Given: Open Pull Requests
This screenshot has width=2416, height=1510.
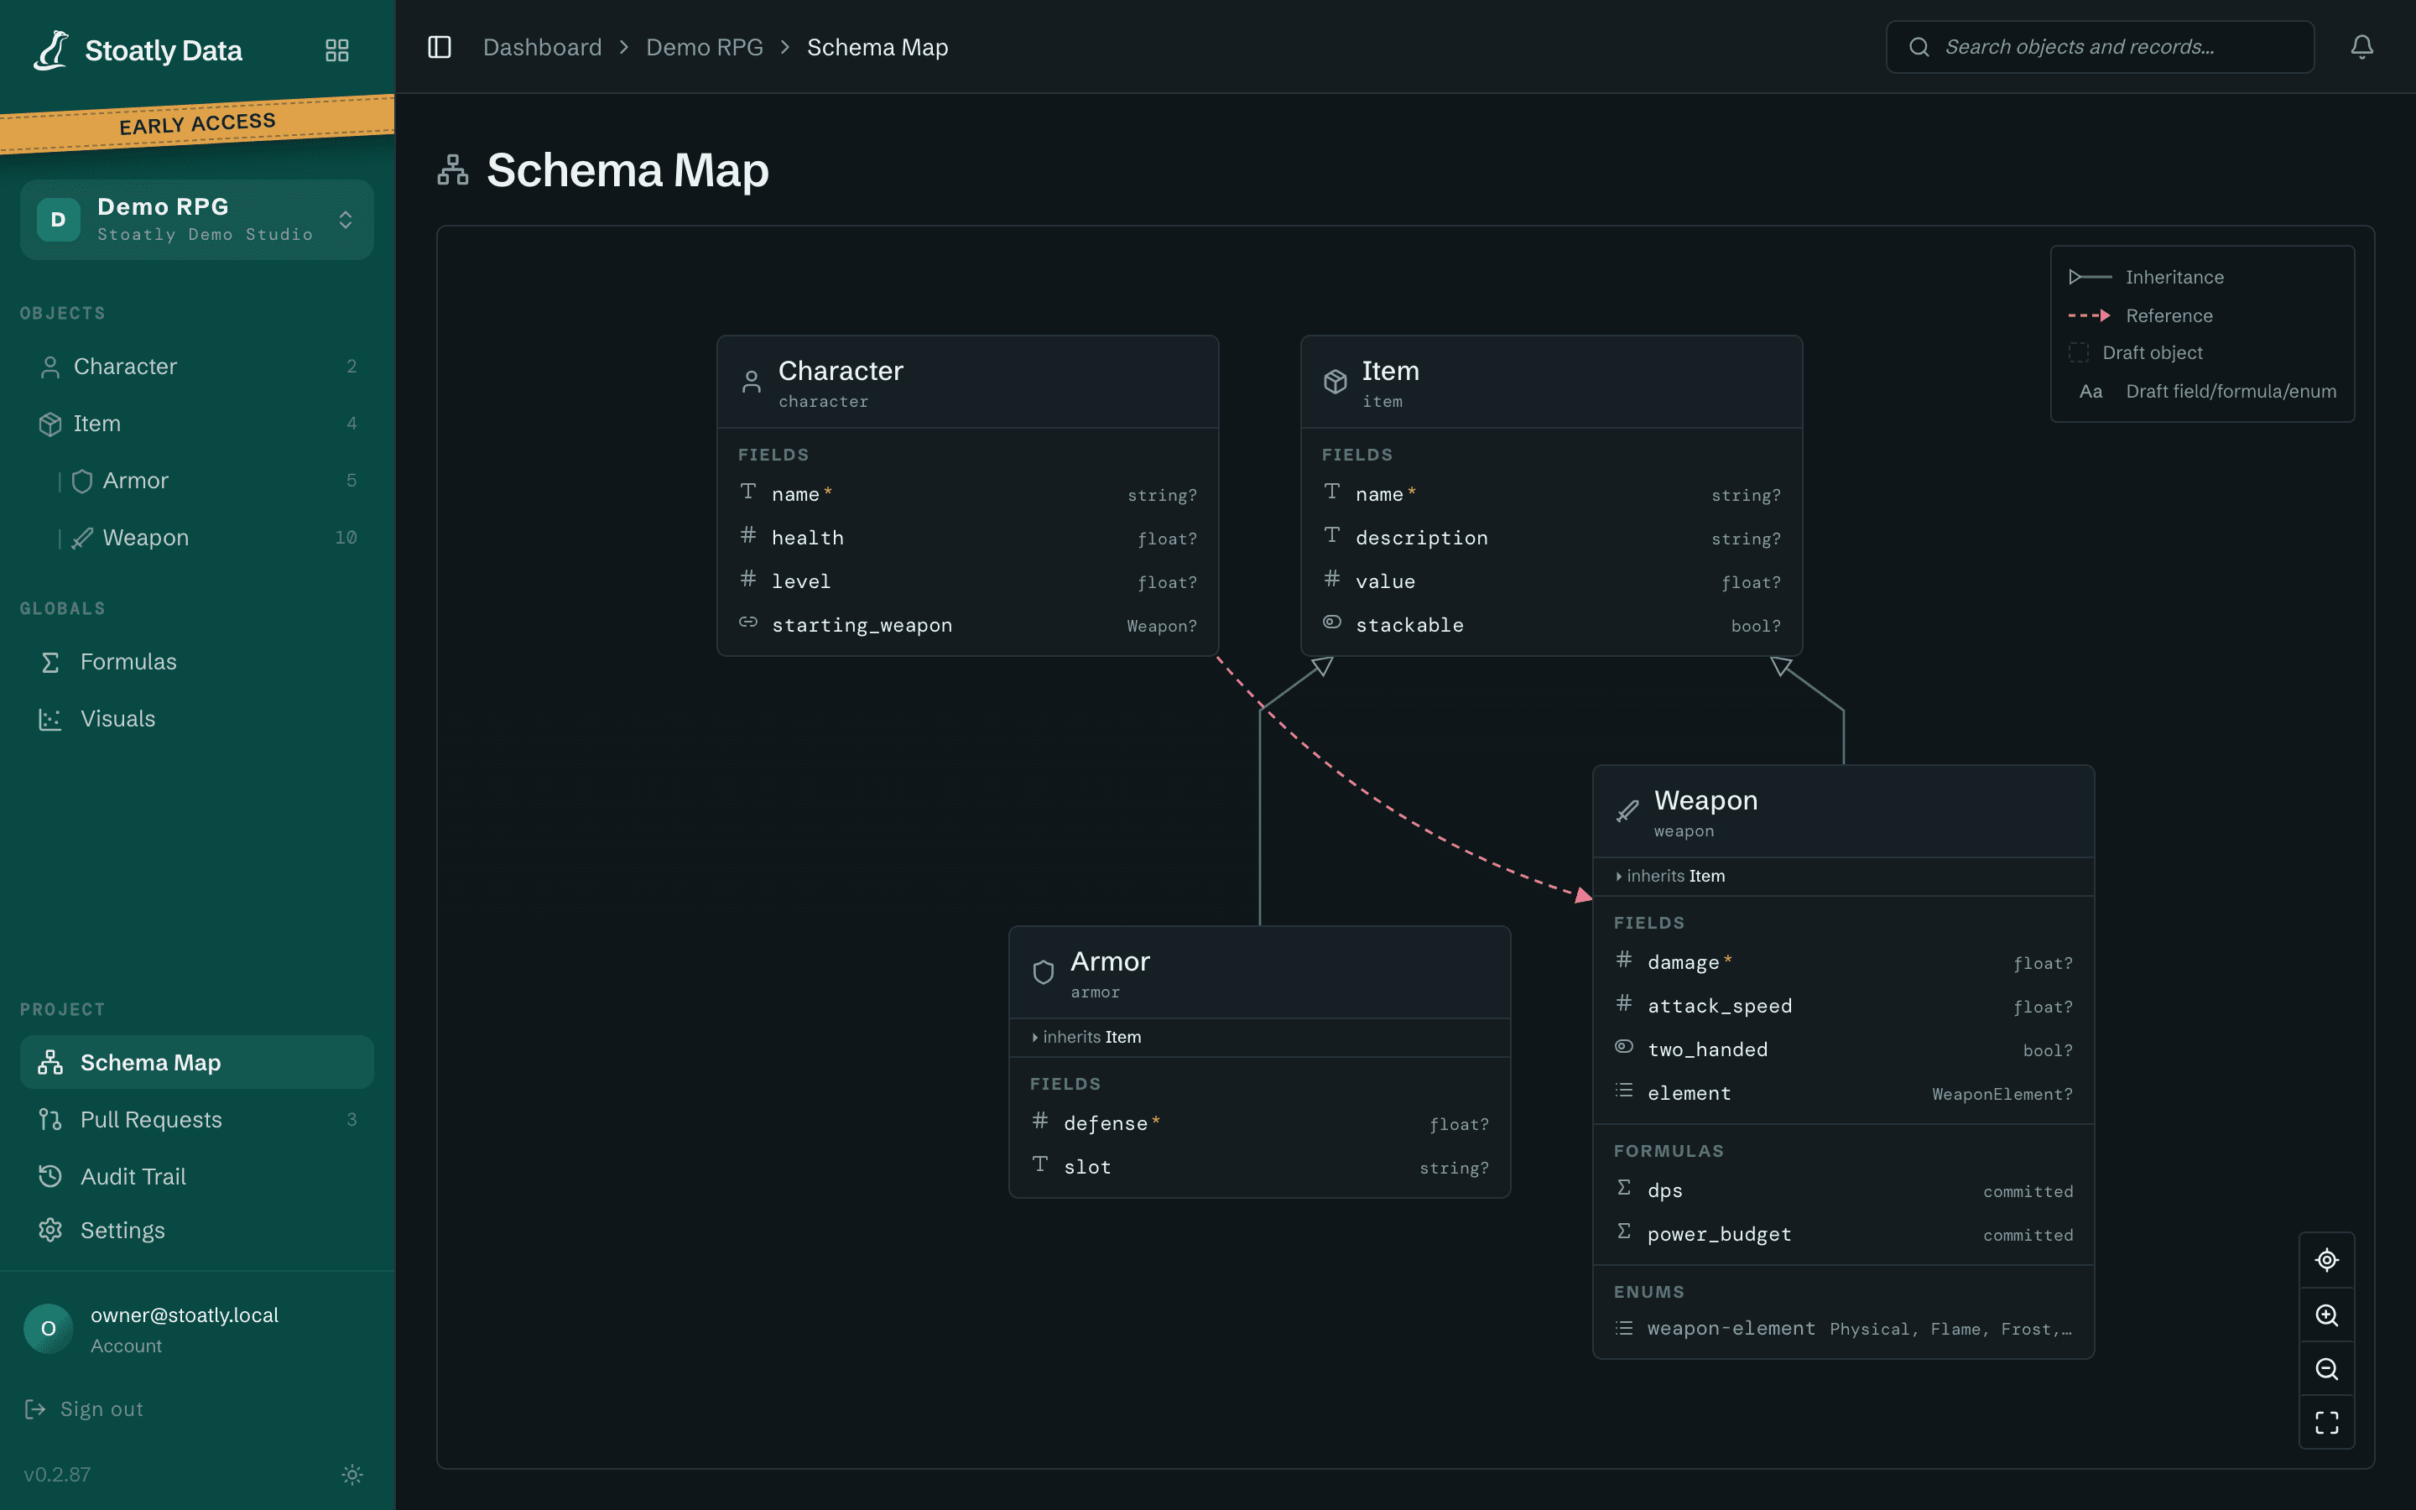Looking at the screenshot, I should (196, 1120).
